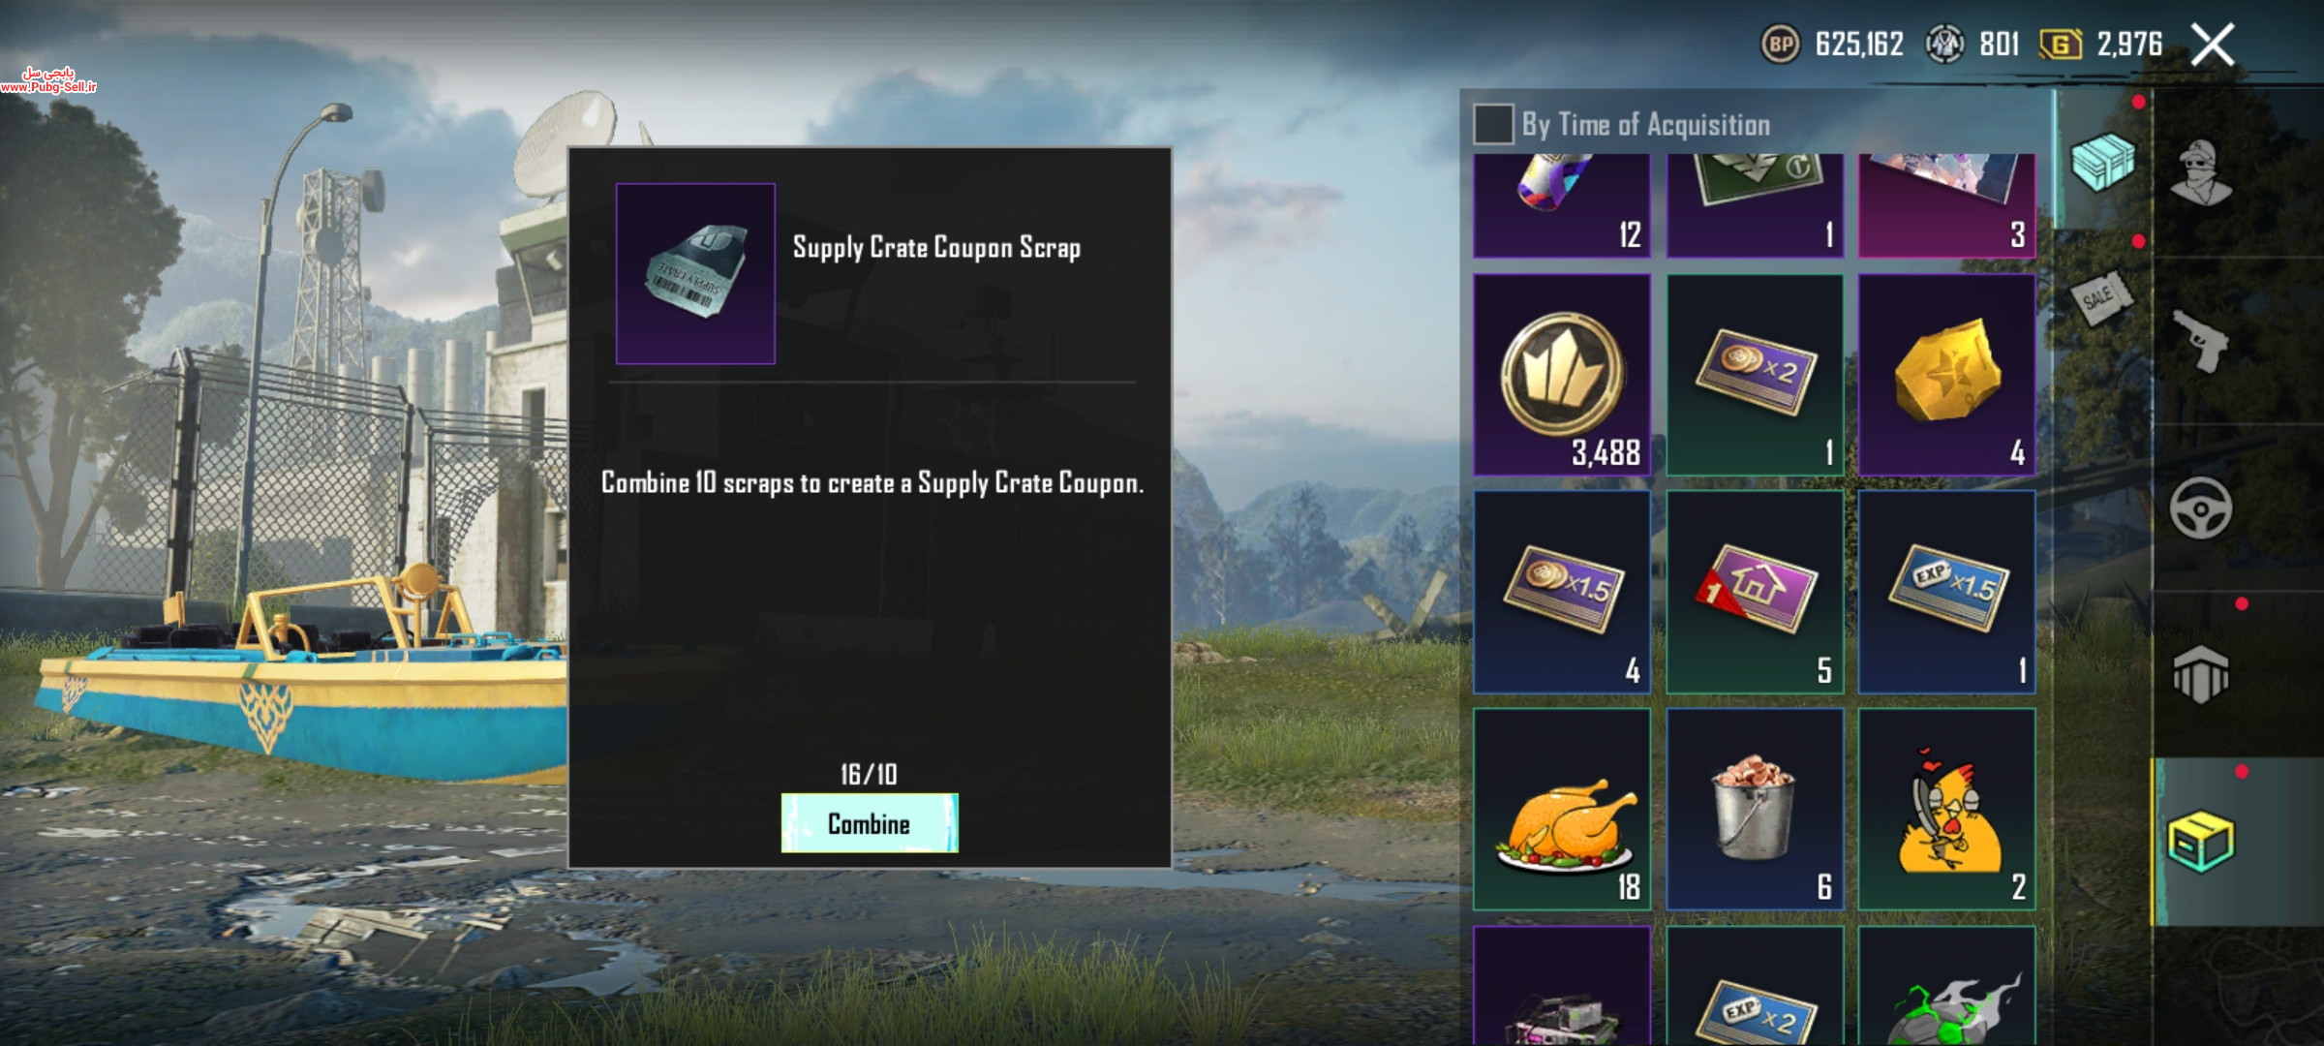Select the yellow chicken sticker item
Viewport: 2324px width, 1046px height.
pos(1946,809)
